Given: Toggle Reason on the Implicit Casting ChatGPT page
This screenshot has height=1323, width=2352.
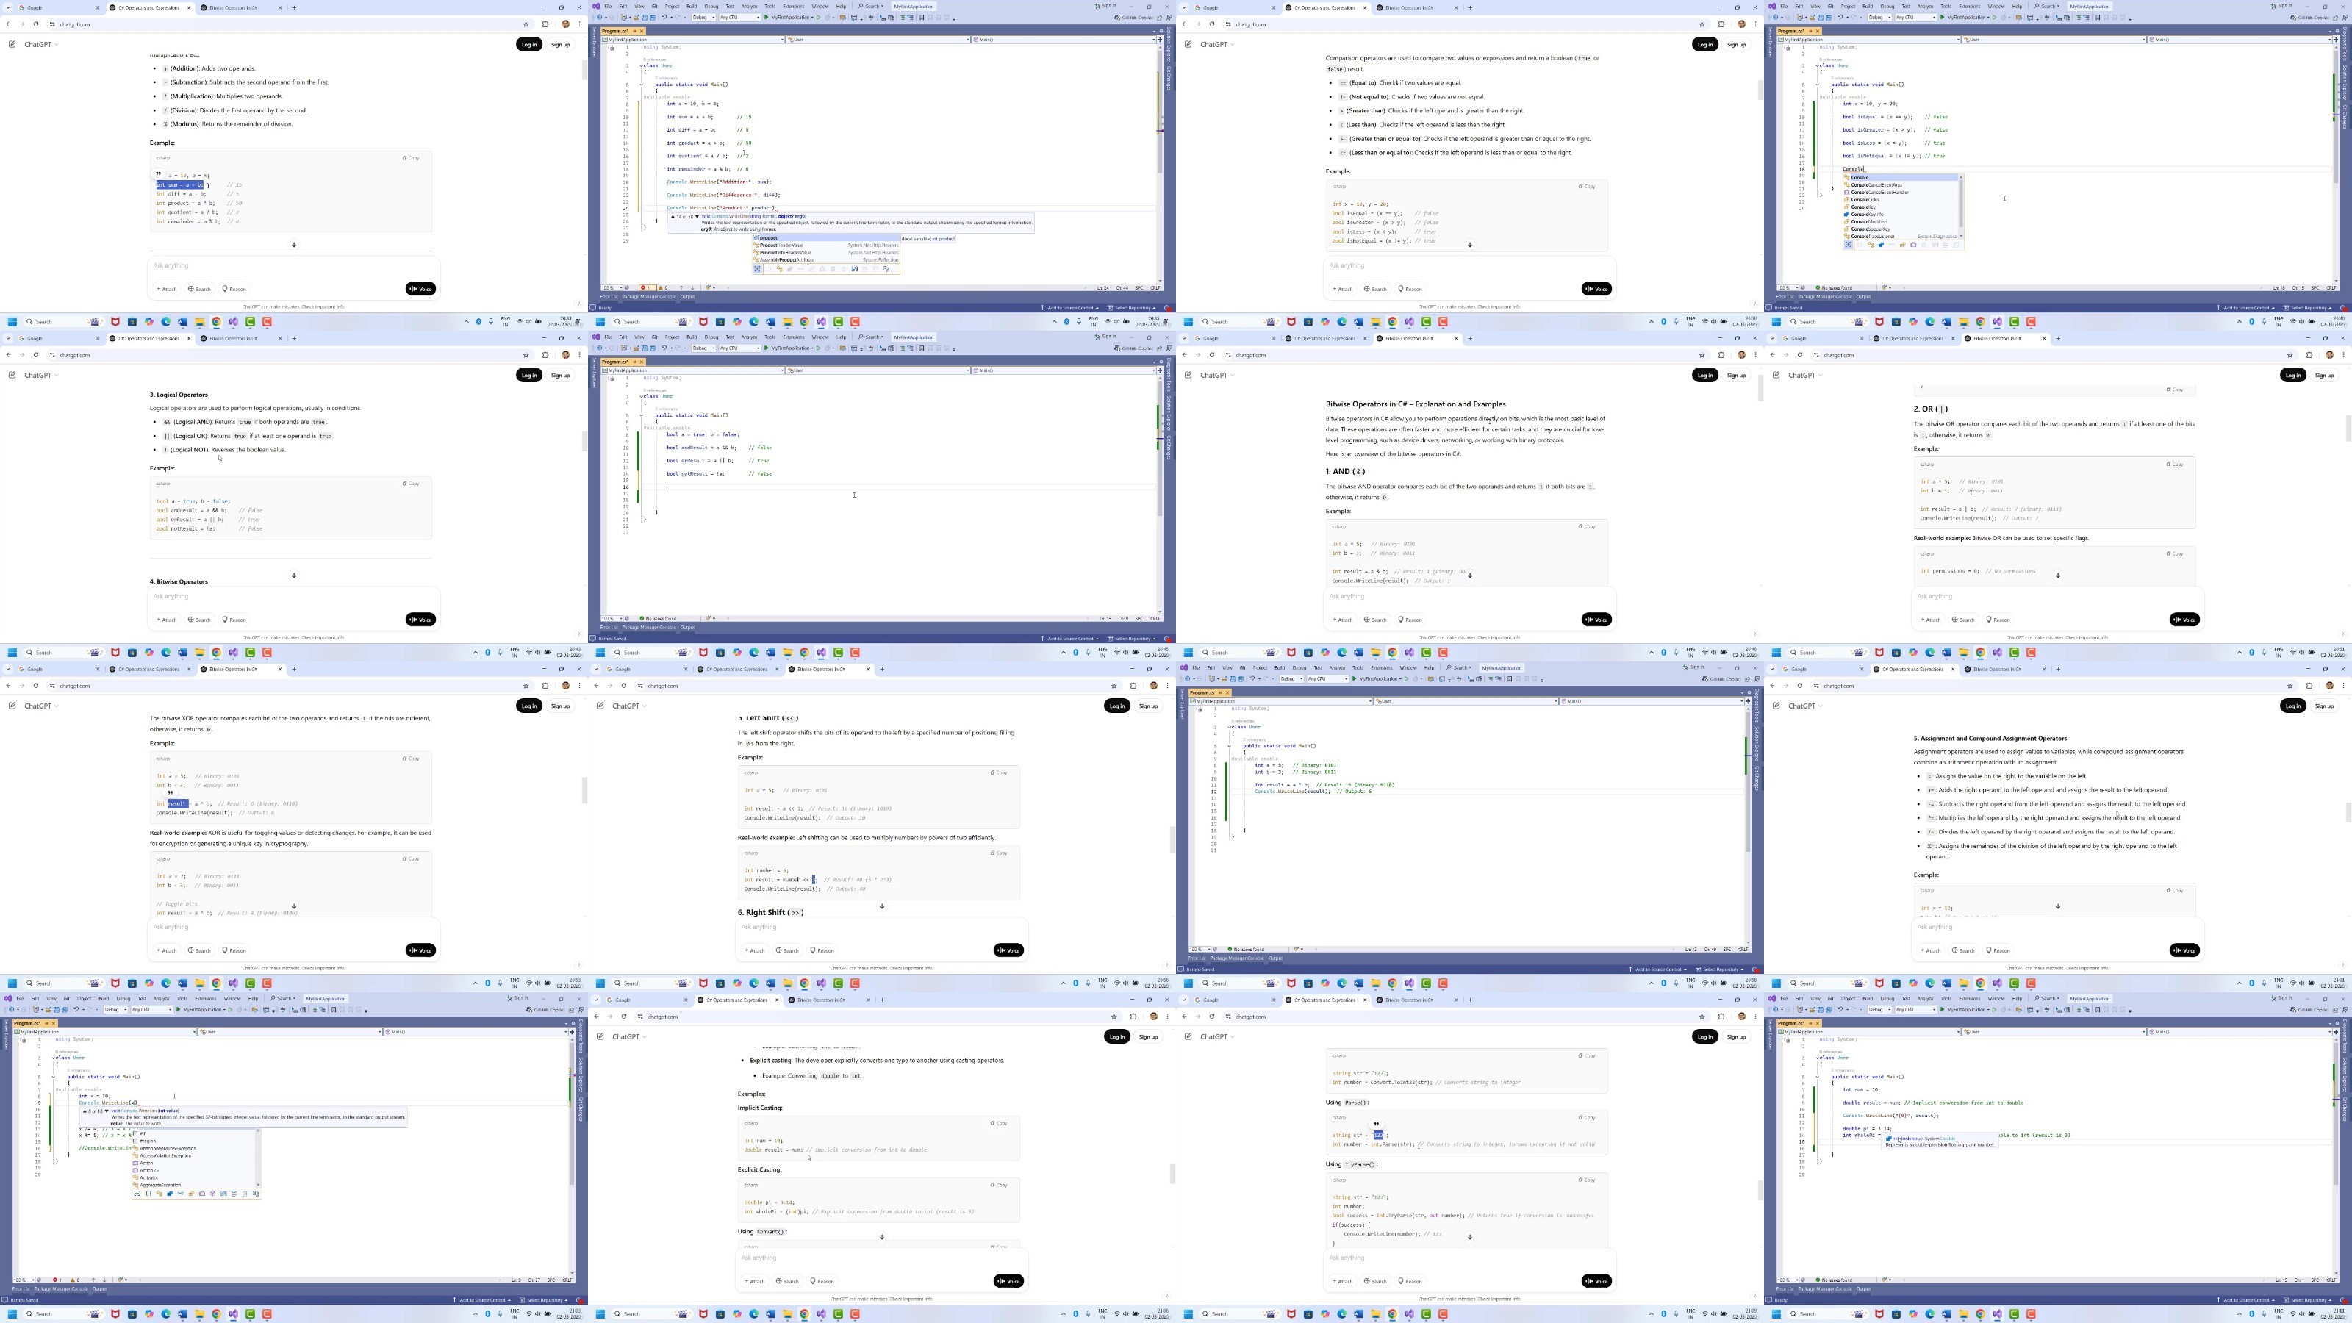Looking at the screenshot, I should [x=822, y=1281].
